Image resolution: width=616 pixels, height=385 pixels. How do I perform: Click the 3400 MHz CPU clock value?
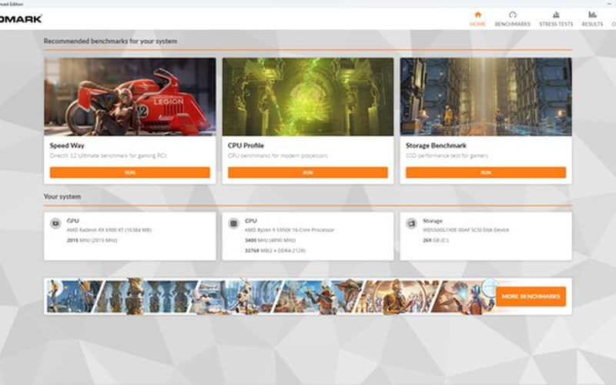point(270,240)
